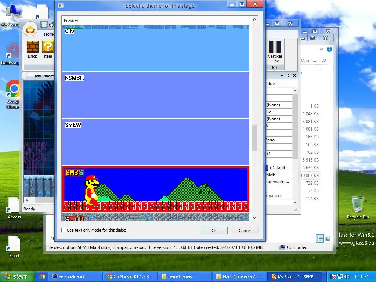
Task: Select the 10,867 KB file row
Action: (310, 175)
